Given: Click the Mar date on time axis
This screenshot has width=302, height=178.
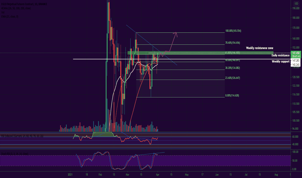Looking at the screenshot, I should point(127,175).
